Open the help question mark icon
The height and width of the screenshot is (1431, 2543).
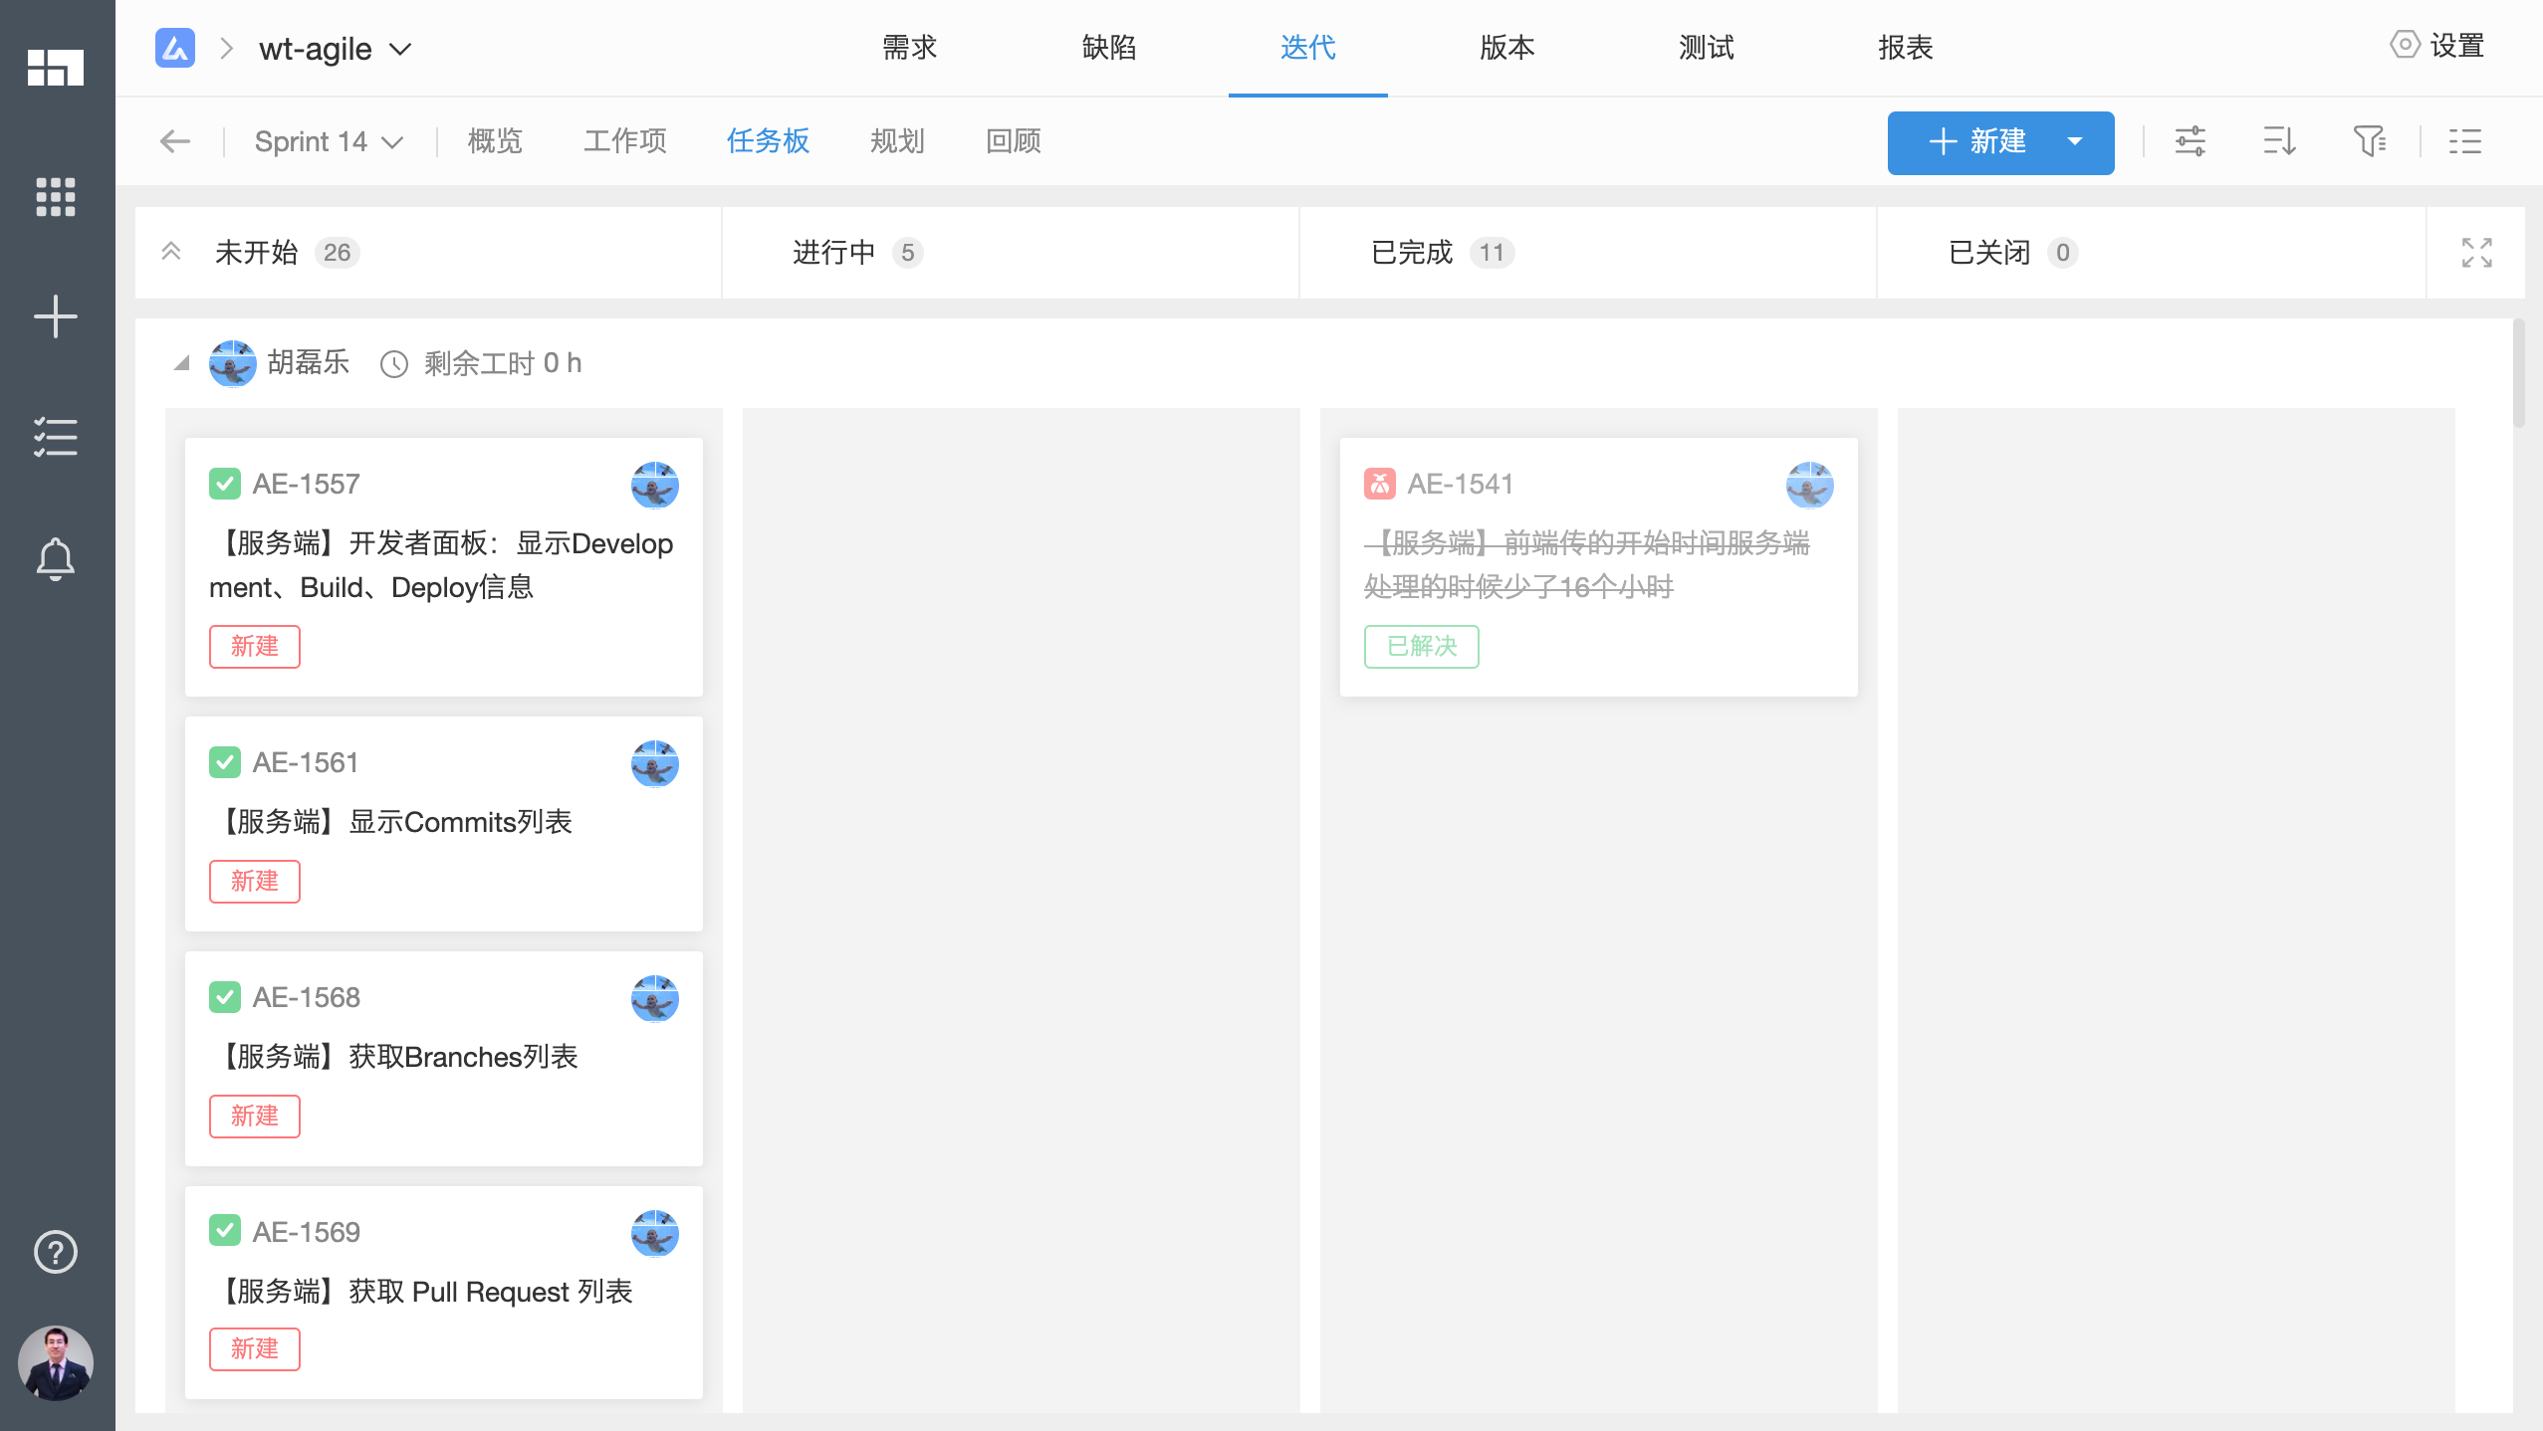(55, 1251)
